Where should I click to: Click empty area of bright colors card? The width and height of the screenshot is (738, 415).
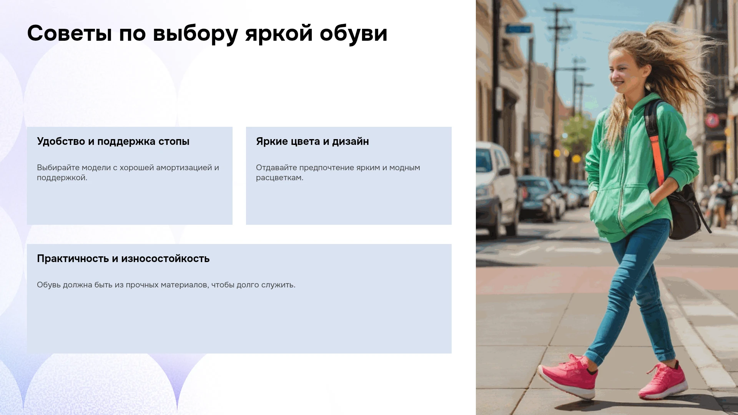[349, 204]
